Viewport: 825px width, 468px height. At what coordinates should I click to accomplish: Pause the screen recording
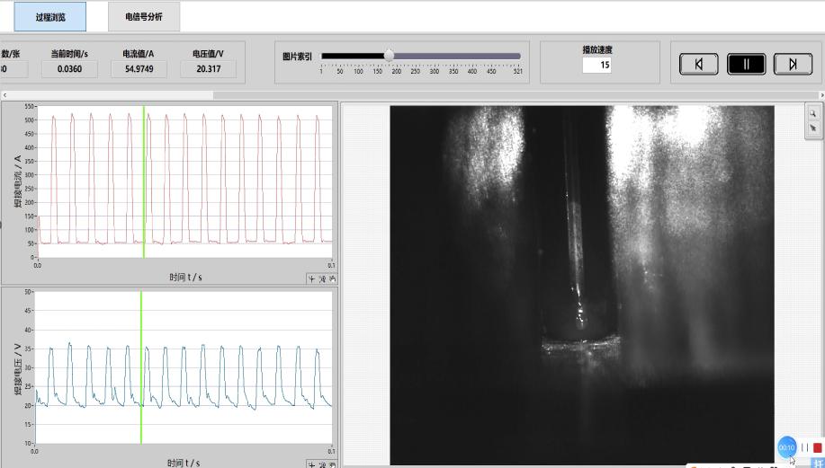coord(804,447)
